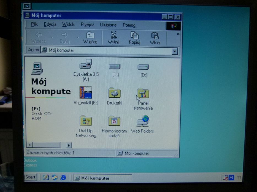The width and height of the screenshot is (257, 192).
Task: Click inside the Adres address field
Action: click(x=106, y=50)
